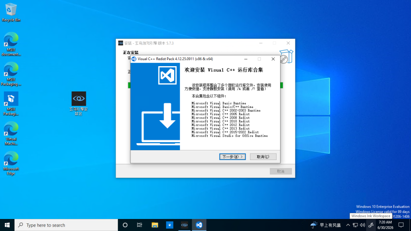This screenshot has width=411, height=231.
Task: Click the taskbar search box
Action: [x=66, y=225]
